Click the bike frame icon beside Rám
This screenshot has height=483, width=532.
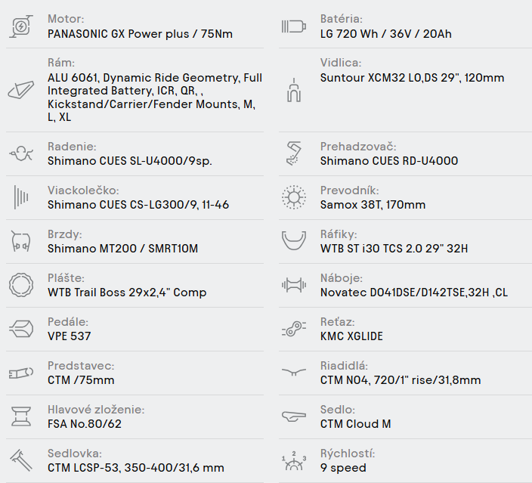pyautogui.click(x=20, y=90)
